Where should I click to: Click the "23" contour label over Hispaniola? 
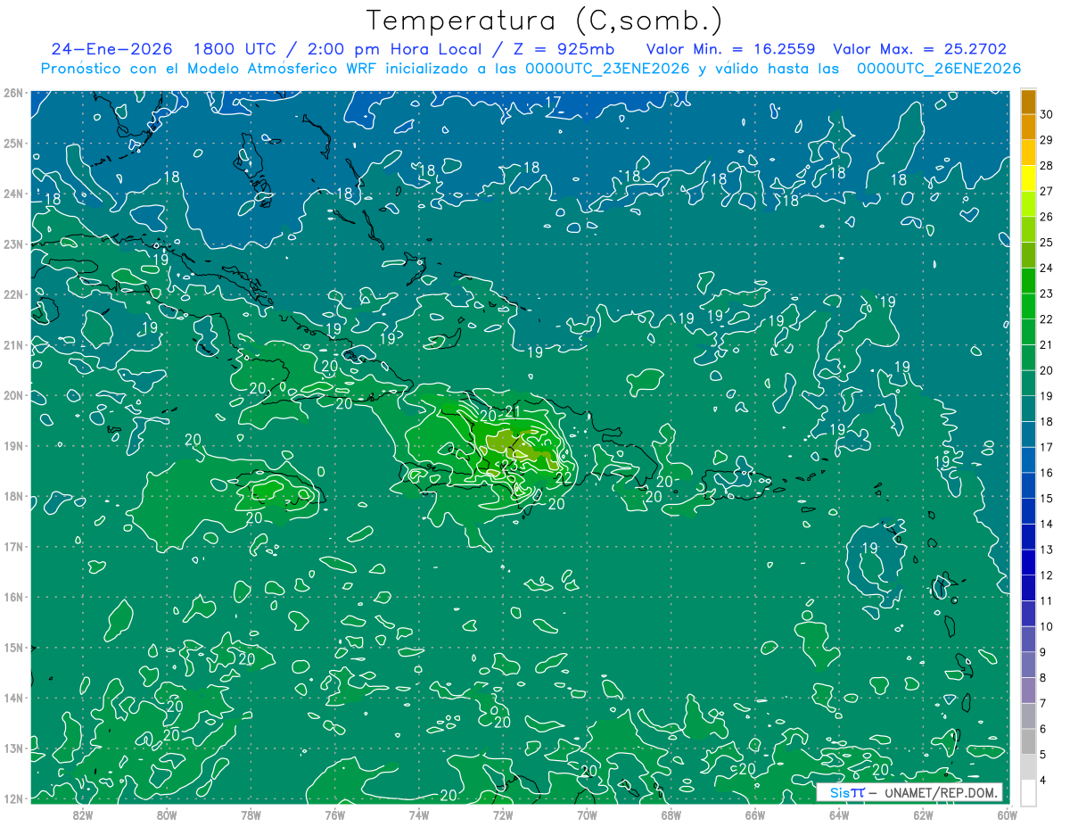pos(511,467)
